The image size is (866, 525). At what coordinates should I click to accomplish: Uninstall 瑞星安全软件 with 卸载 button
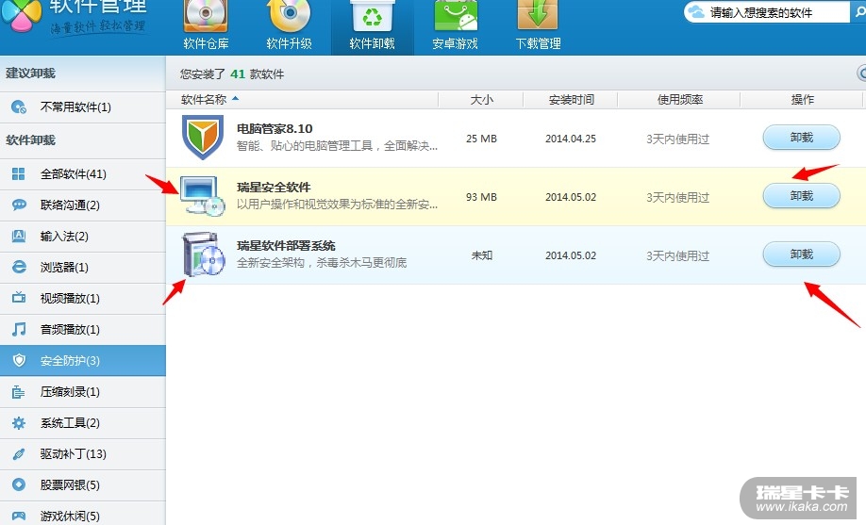pos(802,196)
